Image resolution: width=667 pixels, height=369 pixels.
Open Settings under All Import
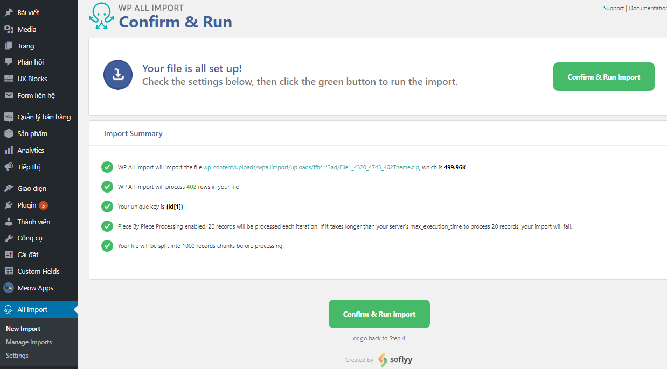[17, 356]
